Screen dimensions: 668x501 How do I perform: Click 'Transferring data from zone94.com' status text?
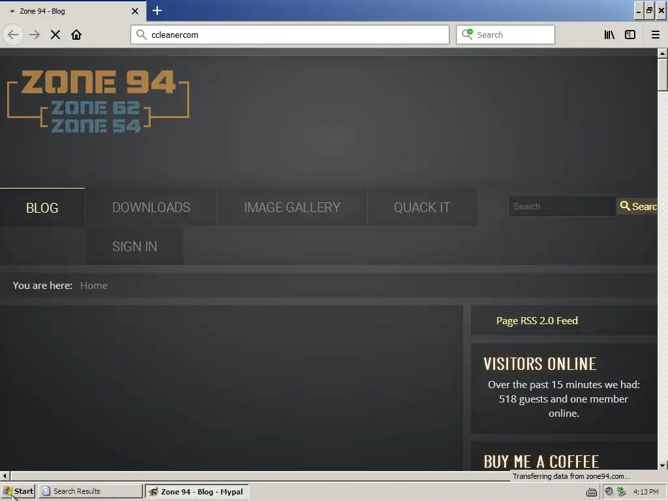[570, 476]
